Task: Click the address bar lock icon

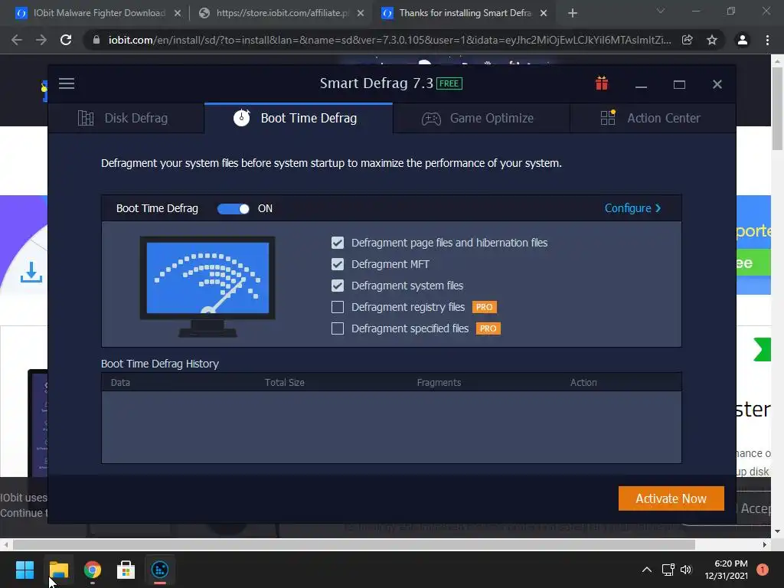Action: click(96, 40)
